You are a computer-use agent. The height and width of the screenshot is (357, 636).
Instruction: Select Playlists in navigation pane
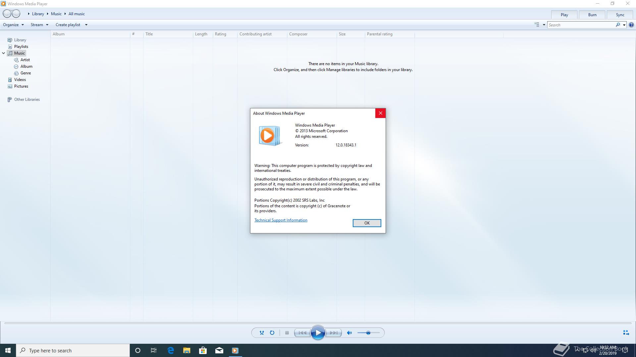pyautogui.click(x=21, y=47)
